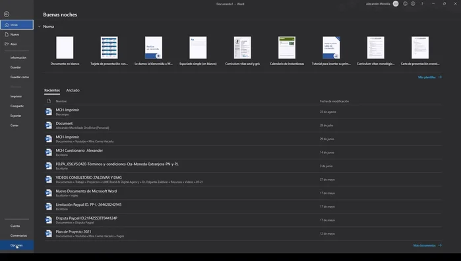Screen dimensions: 461x261
Task: Click Word icon beside FO.PA_056 document
Action: click(49, 166)
